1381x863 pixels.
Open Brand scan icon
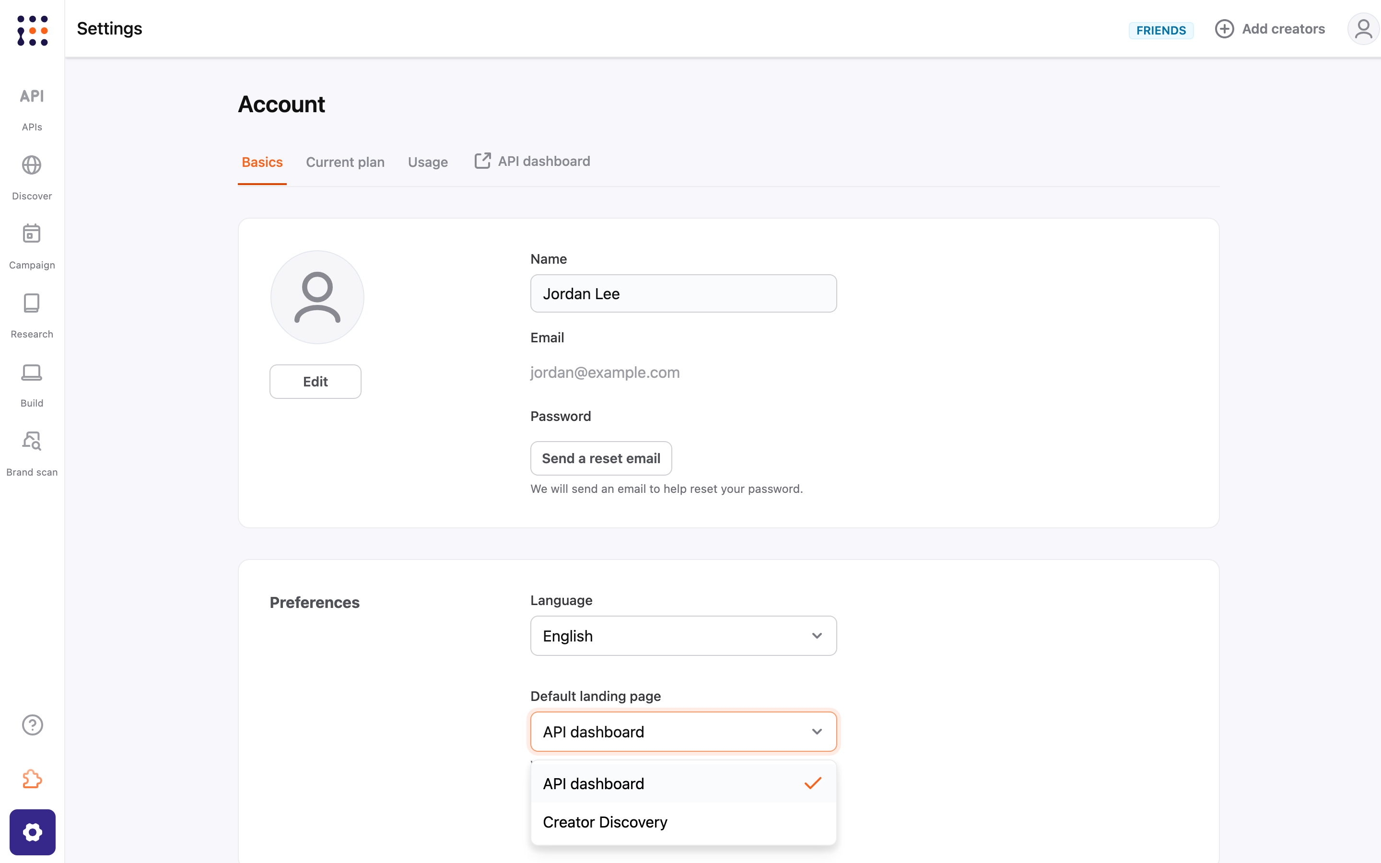pos(32,441)
